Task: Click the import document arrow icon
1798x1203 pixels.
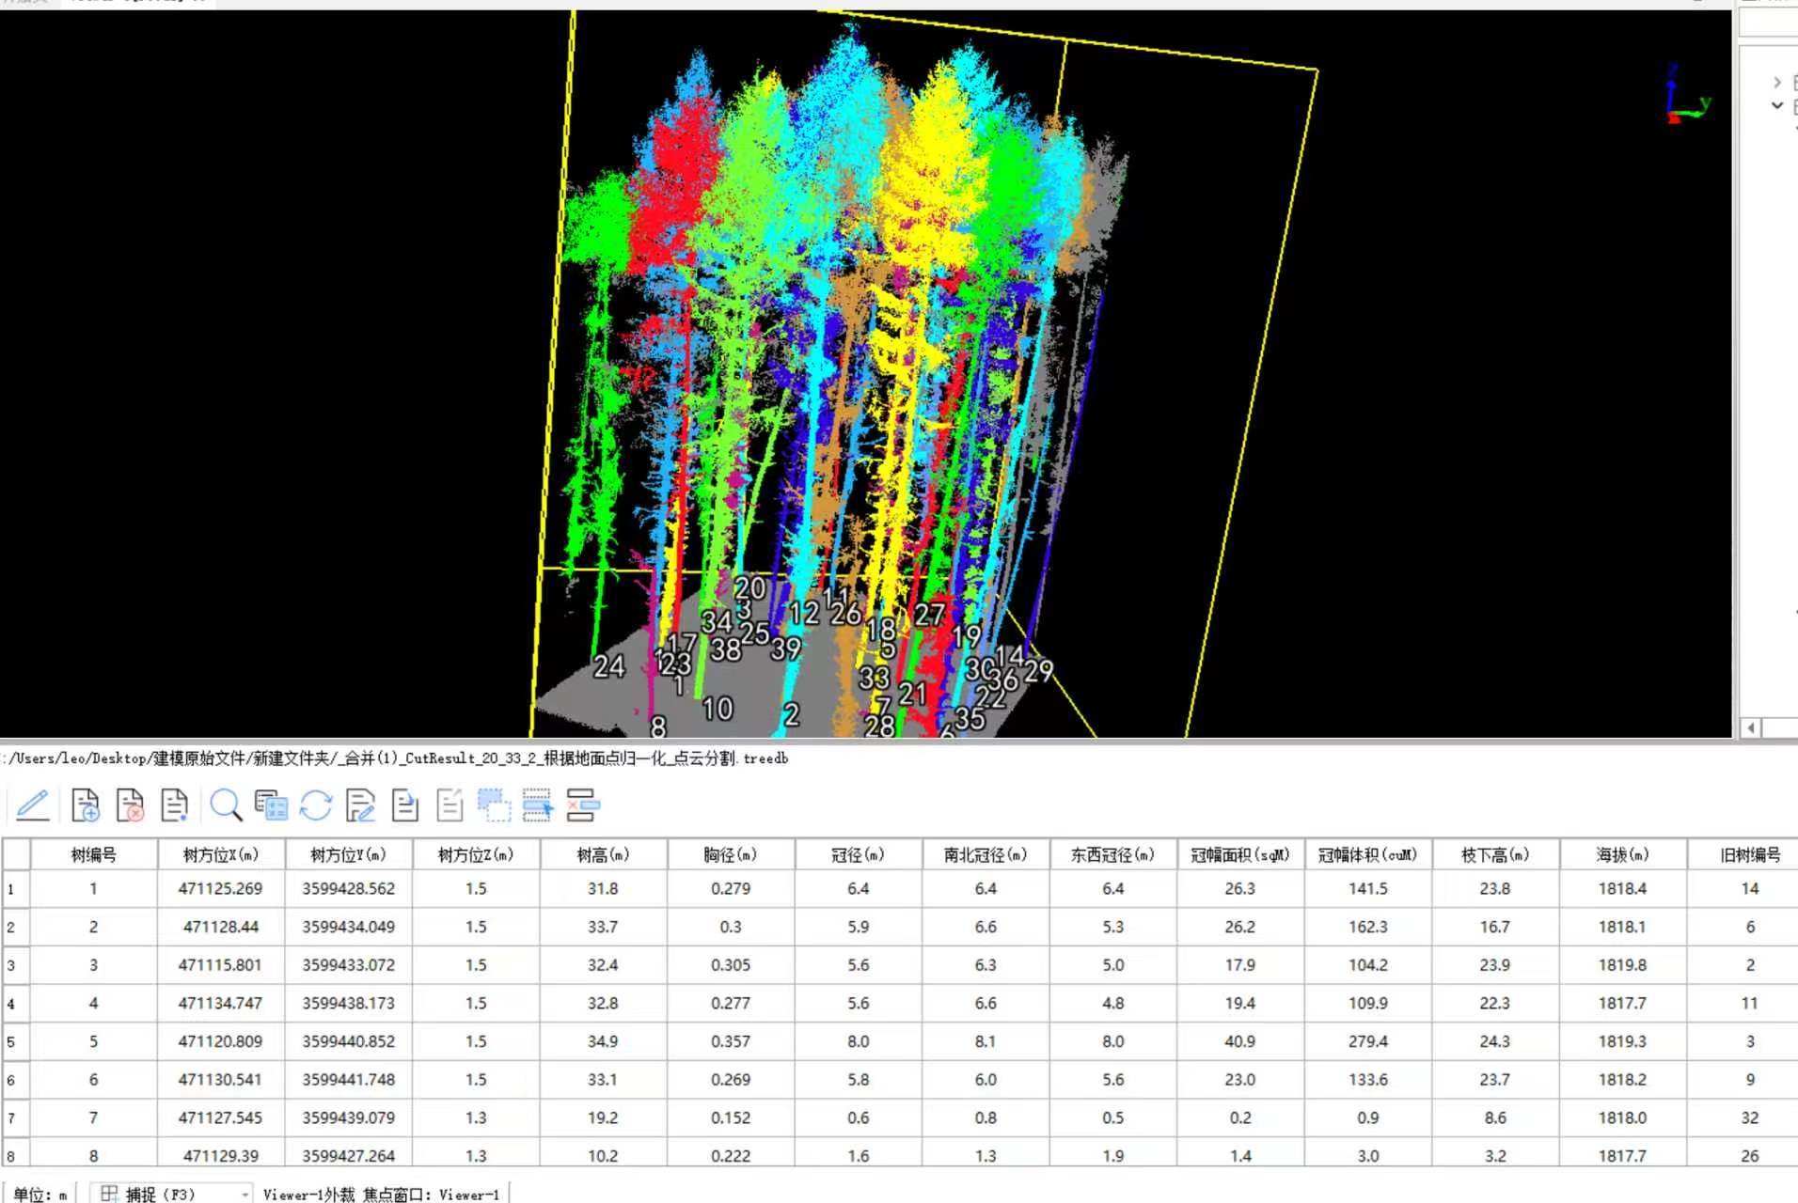Action: coord(405,805)
